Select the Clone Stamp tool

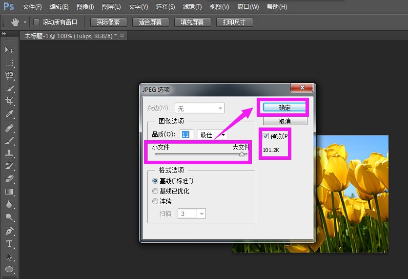(x=9, y=153)
